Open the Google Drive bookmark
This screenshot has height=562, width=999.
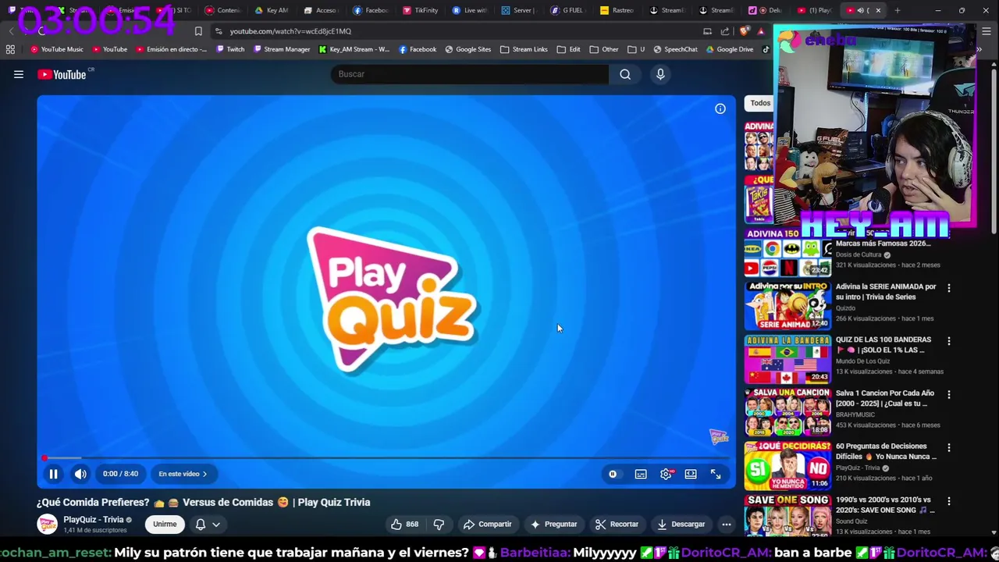point(730,49)
